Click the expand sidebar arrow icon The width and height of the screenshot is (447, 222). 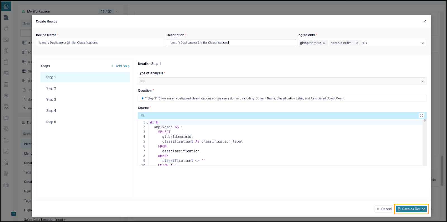(13, 214)
